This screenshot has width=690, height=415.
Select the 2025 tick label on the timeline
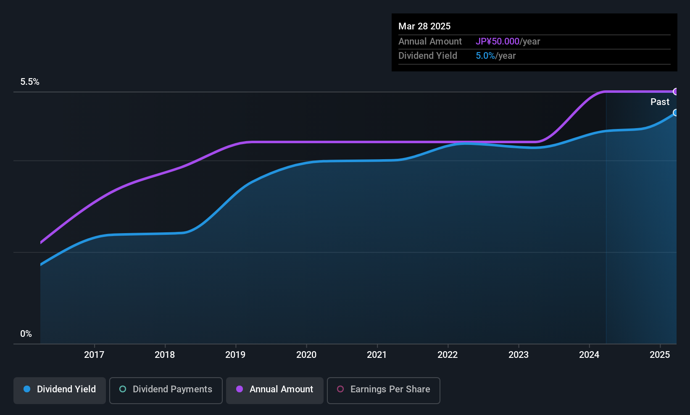(660, 355)
